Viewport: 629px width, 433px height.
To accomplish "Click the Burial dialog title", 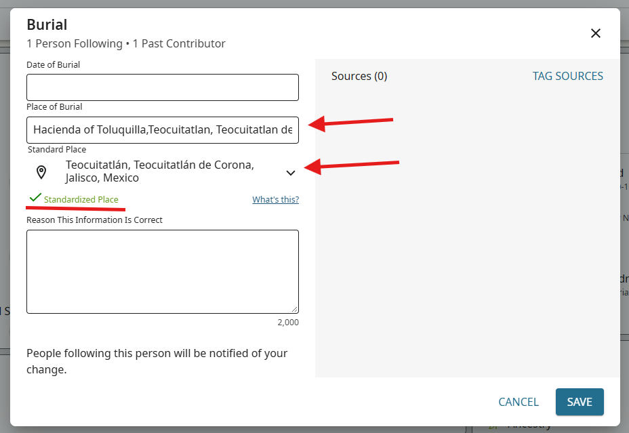I will [x=47, y=25].
